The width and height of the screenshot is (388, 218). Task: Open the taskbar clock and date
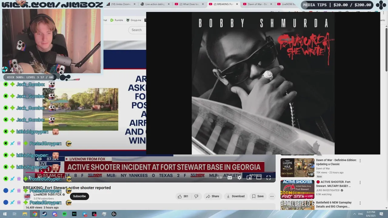point(371,214)
